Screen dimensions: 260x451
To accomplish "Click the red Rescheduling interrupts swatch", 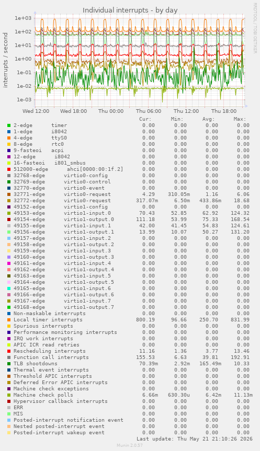I will [x=9, y=351].
